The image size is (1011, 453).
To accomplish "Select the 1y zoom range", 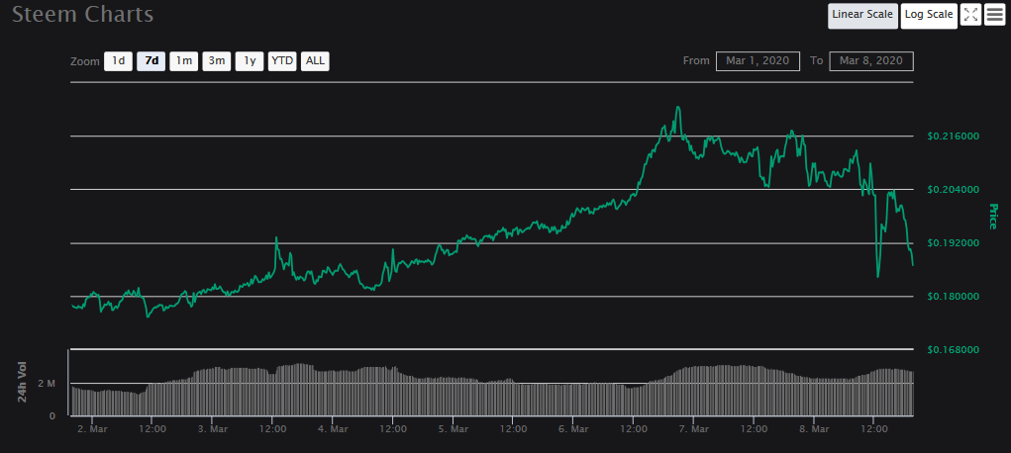I will [x=250, y=61].
